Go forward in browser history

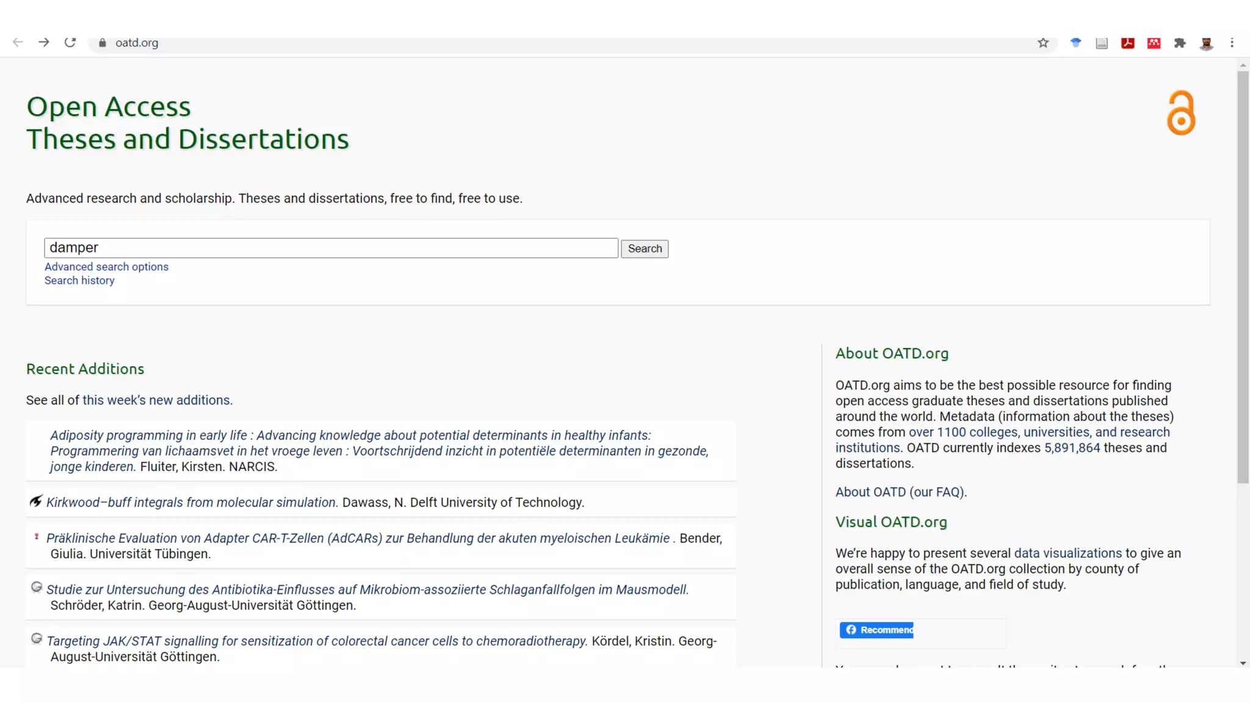pos(44,42)
